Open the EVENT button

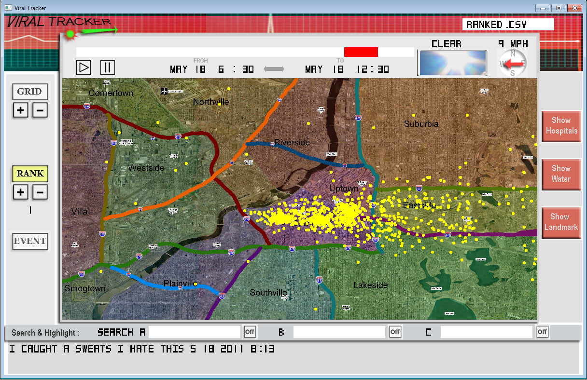click(30, 241)
